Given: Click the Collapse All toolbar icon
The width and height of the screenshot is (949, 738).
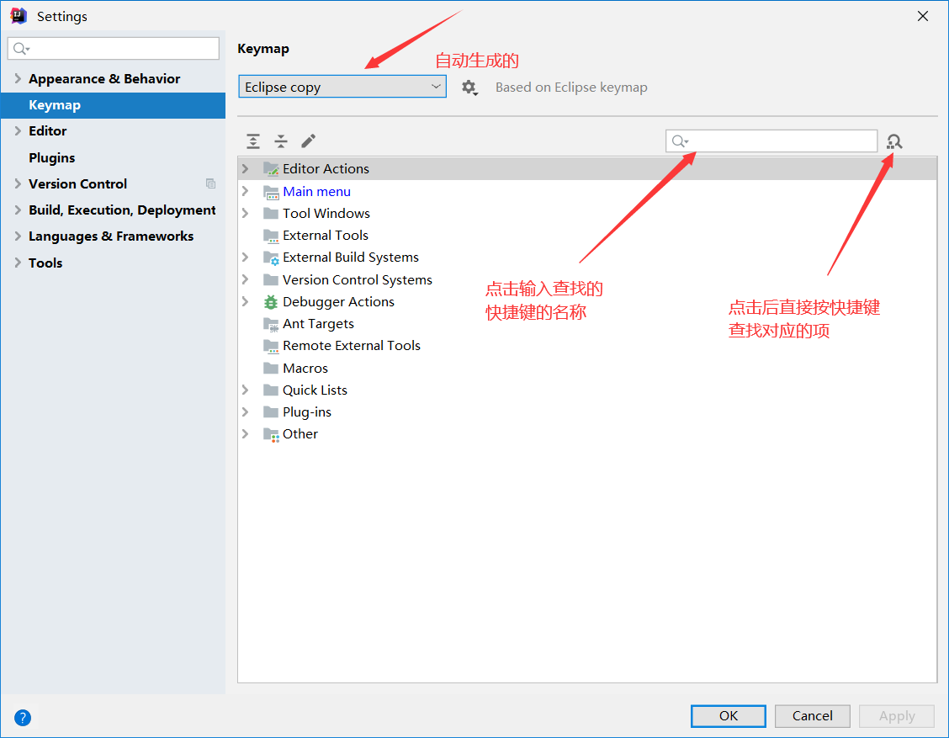Looking at the screenshot, I should click(x=281, y=141).
